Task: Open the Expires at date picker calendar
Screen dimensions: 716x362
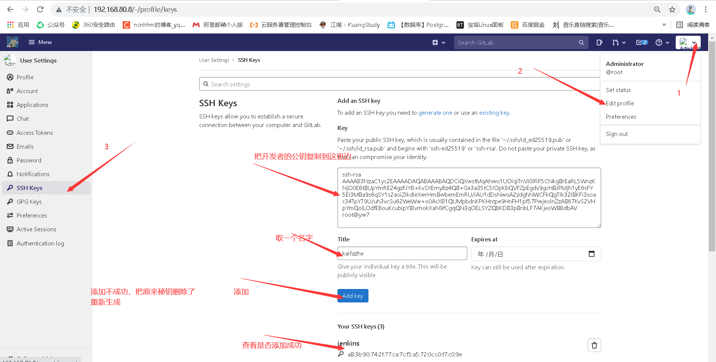Action: coord(591,254)
